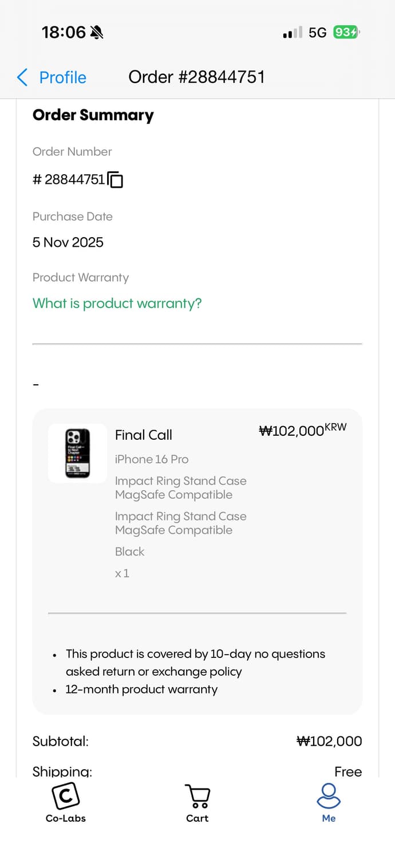Tap the Subtotal ₩102,000 amount
The height and width of the screenshot is (859, 395).
click(x=329, y=741)
